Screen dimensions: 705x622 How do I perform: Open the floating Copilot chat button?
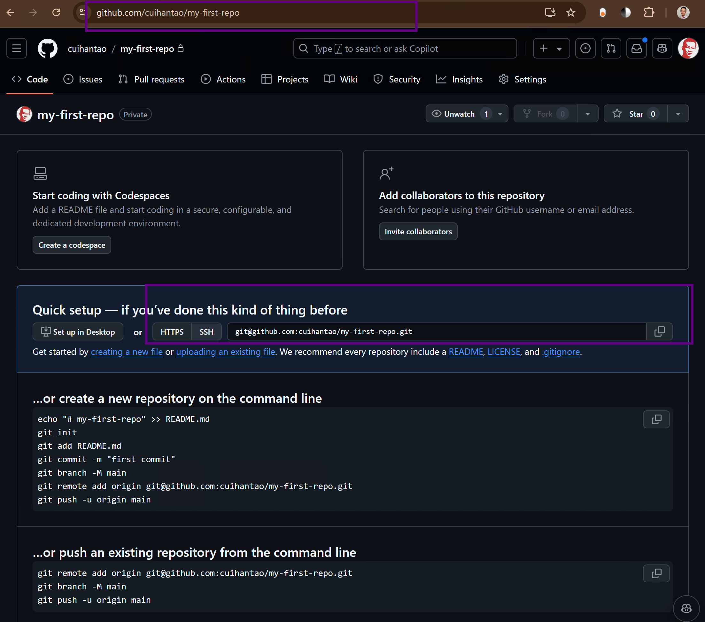(686, 608)
